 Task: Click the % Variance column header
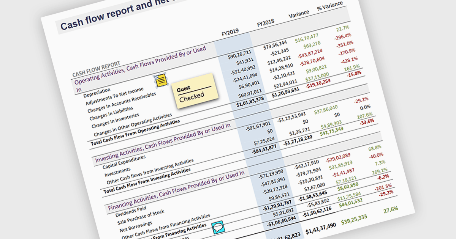[330, 6]
